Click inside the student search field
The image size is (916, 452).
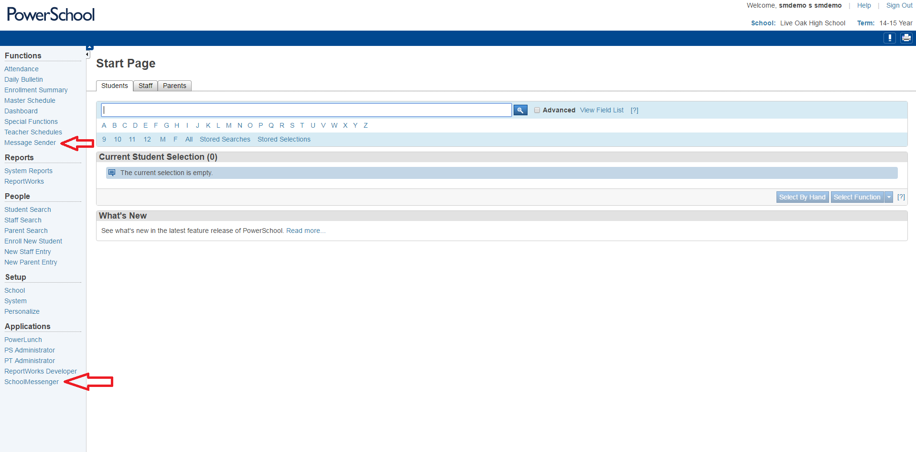(306, 110)
